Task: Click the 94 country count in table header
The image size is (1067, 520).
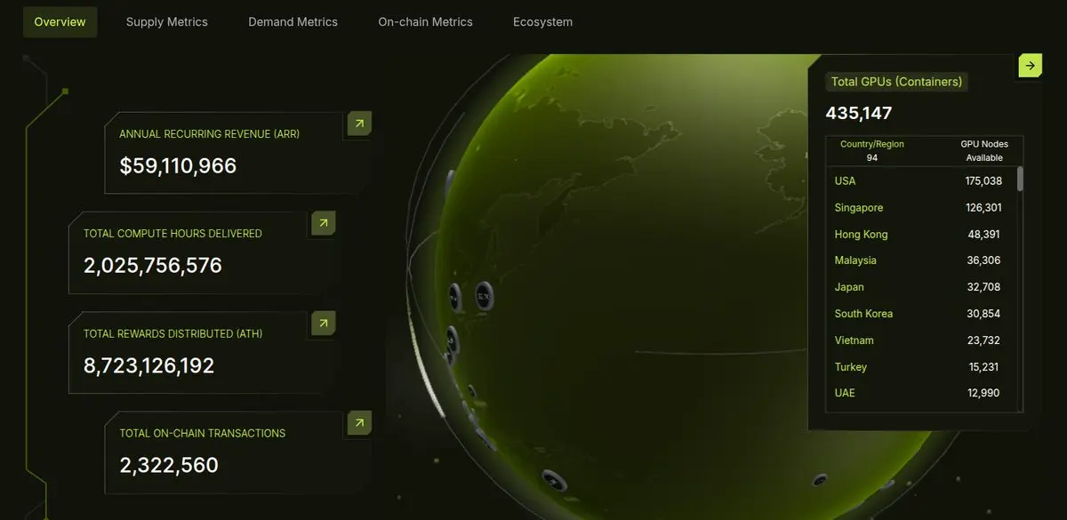Action: 872,157
